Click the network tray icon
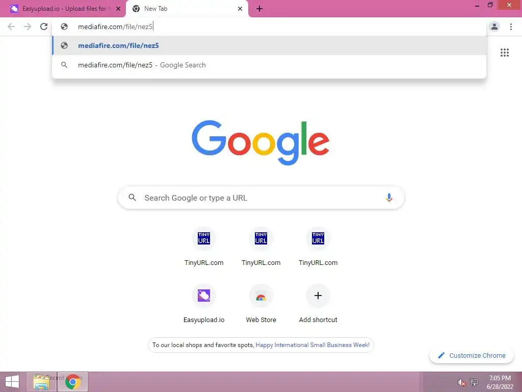 point(474,382)
